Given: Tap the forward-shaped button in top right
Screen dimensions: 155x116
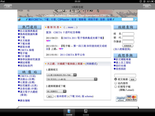Looking at the screenshot, I should pos(147,6).
